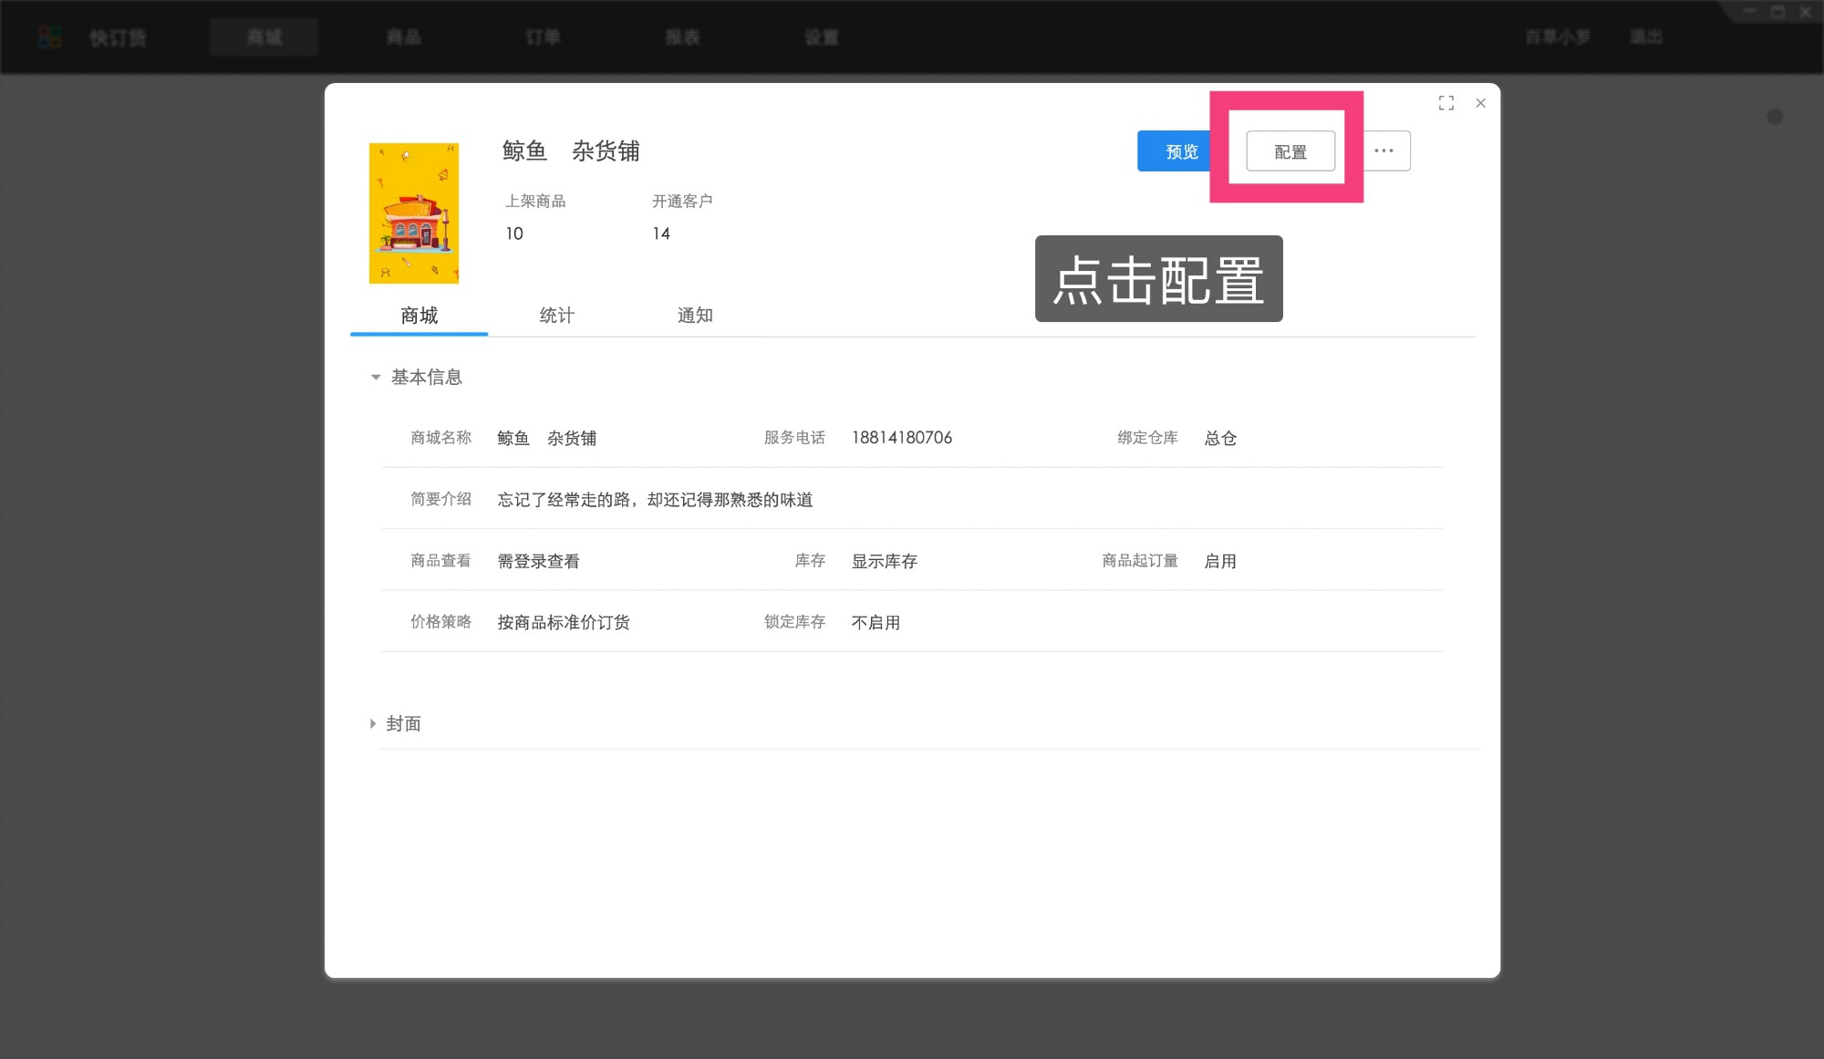Open the 配置 button
The image size is (1824, 1059).
[x=1289, y=151]
